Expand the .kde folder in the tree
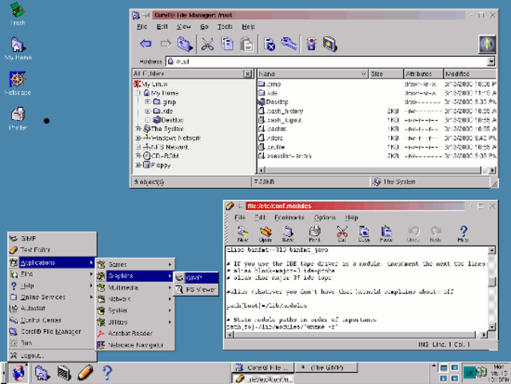Image resolution: width=511 pixels, height=384 pixels. pyautogui.click(x=148, y=111)
